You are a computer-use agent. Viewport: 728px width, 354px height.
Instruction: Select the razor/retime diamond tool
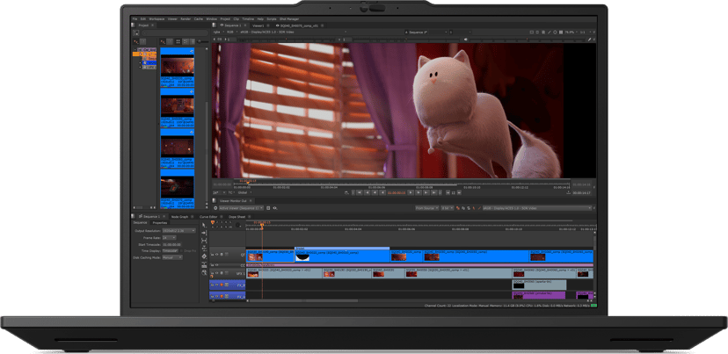pyautogui.click(x=204, y=256)
